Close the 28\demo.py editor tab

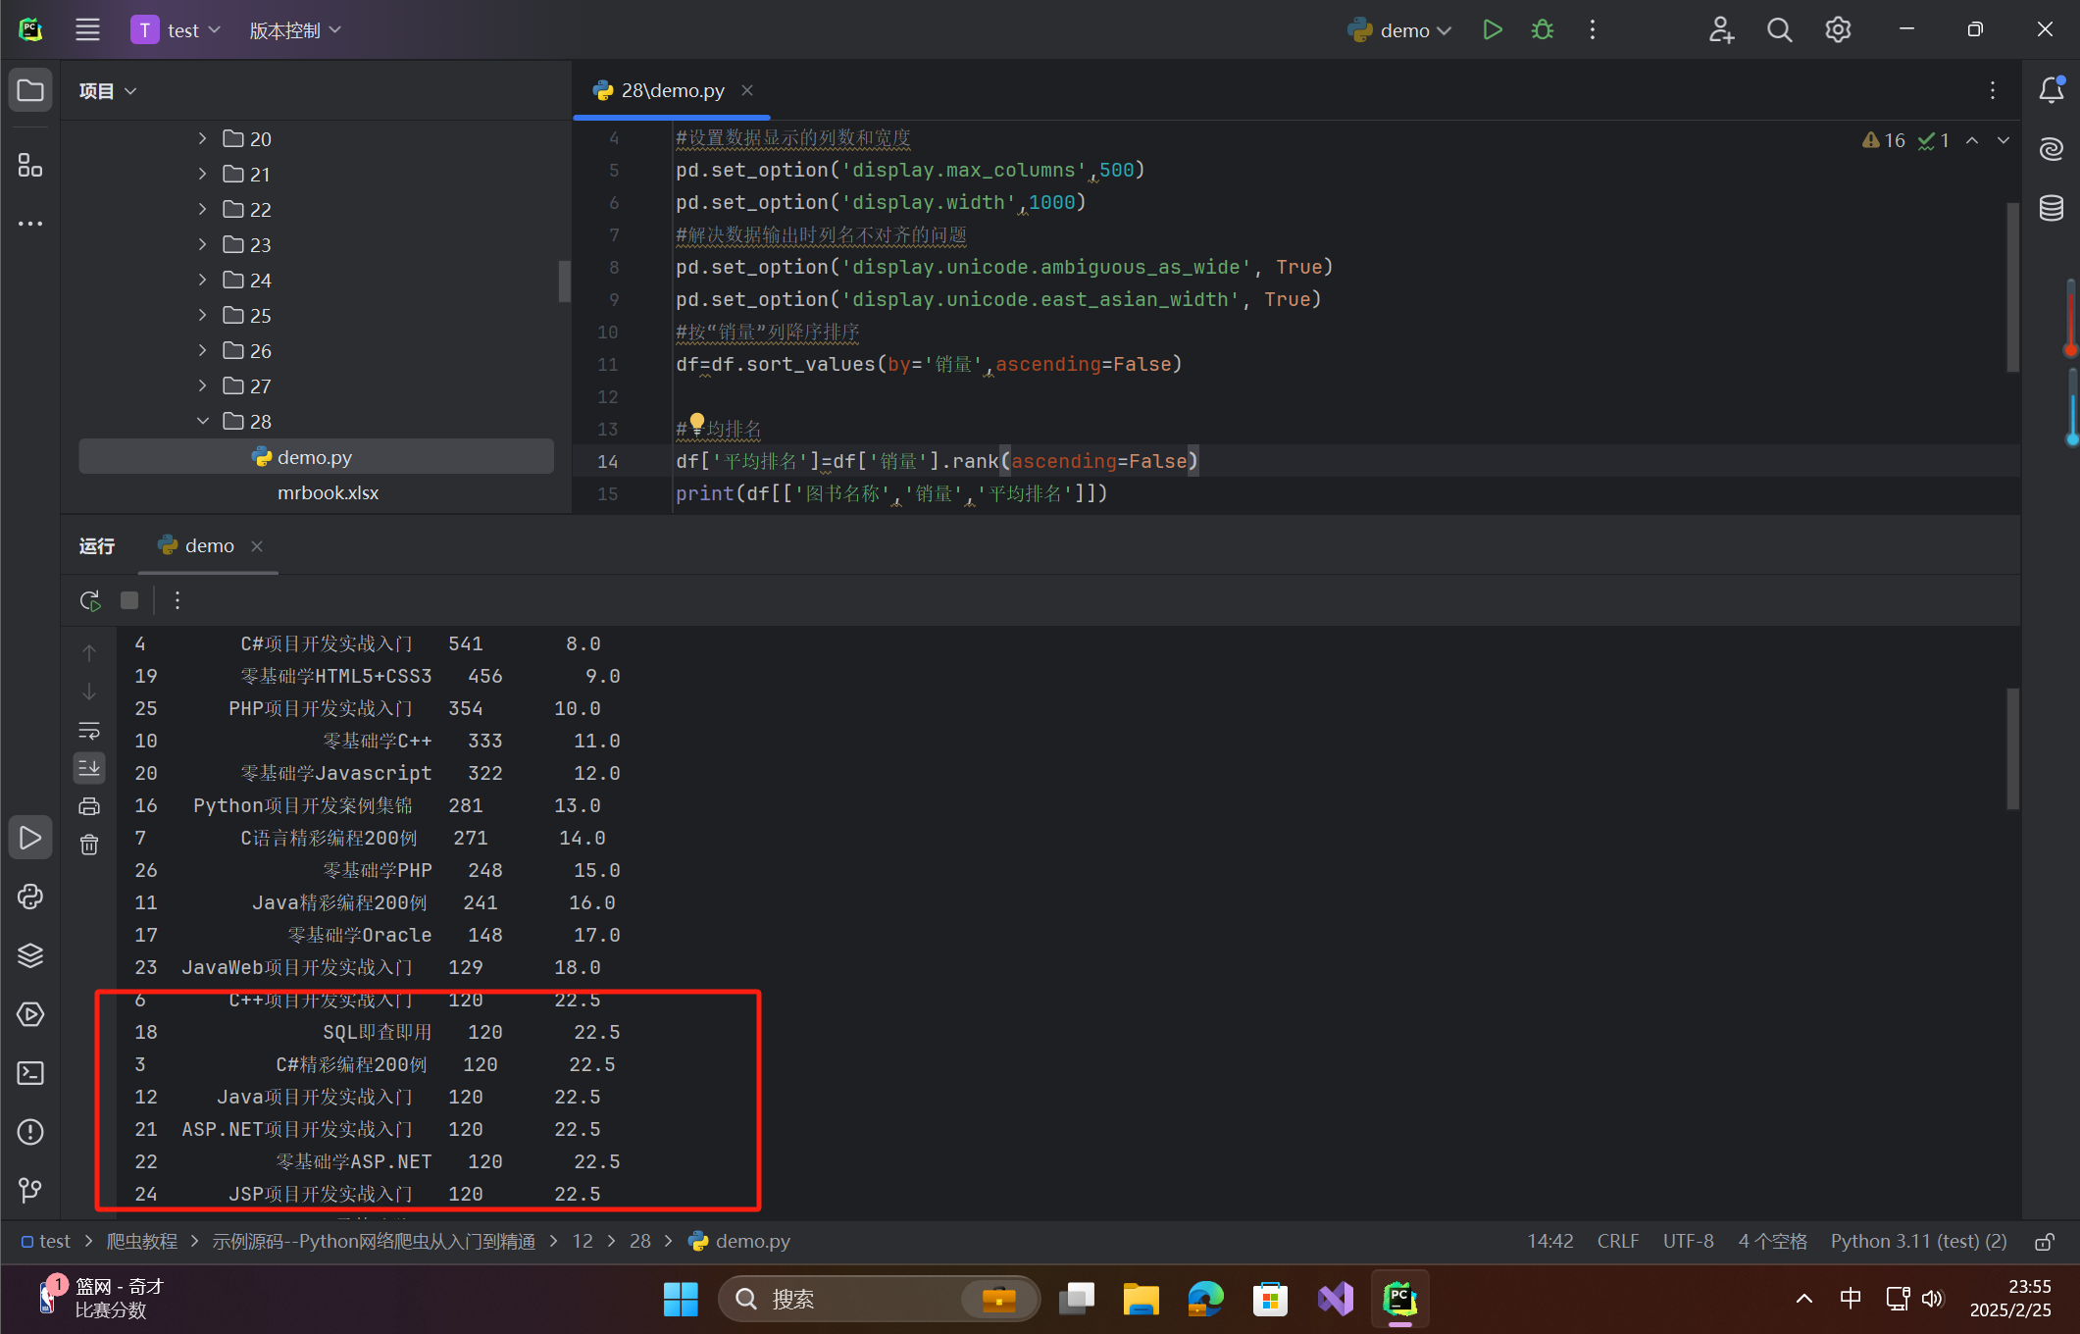(x=747, y=90)
